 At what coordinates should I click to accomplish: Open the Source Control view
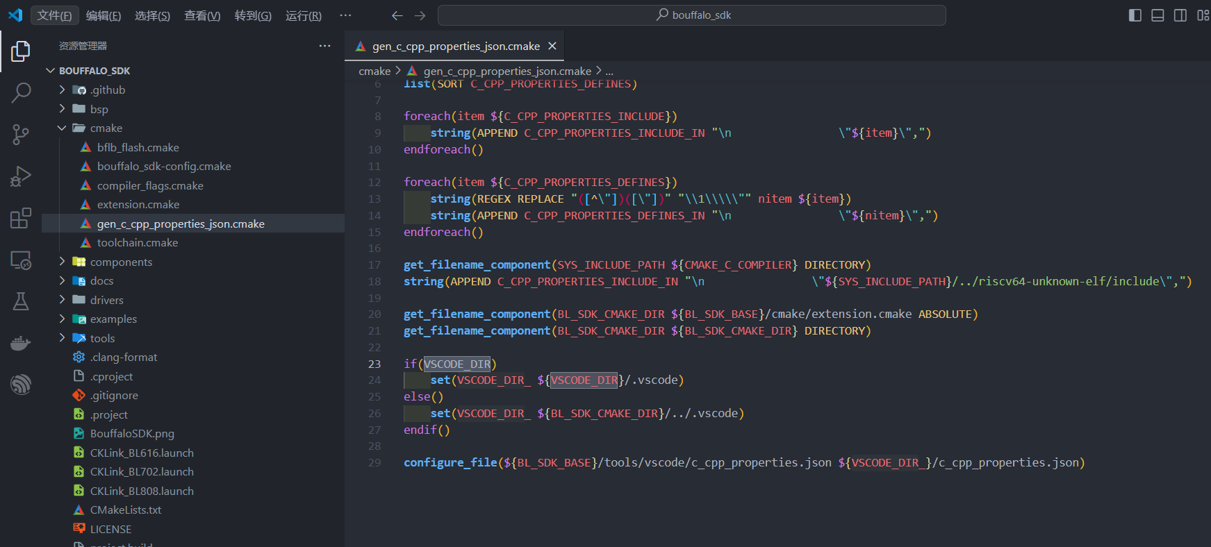(21, 134)
